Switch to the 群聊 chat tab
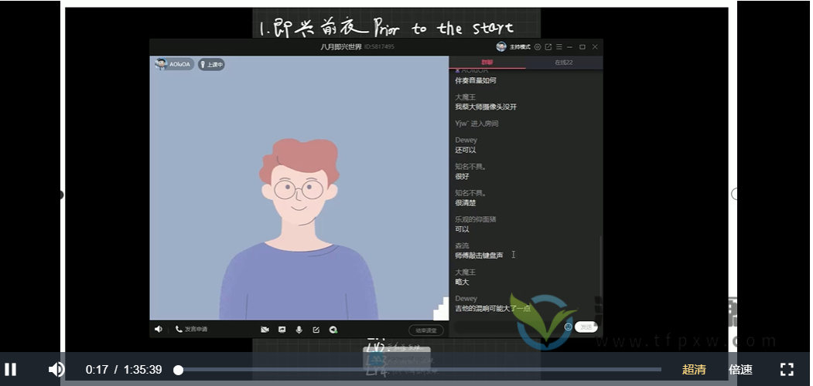This screenshot has width=813, height=386. coord(487,62)
